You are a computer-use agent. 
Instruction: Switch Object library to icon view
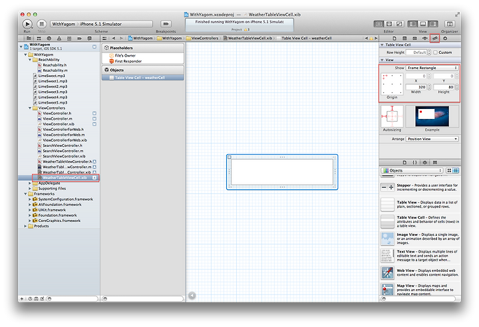449,170
